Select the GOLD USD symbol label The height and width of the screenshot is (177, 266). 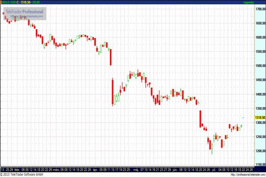point(8,2)
